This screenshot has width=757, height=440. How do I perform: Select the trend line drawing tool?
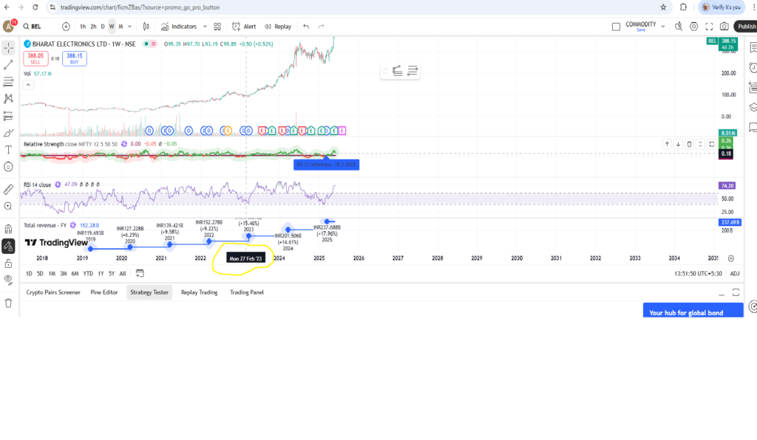[x=8, y=64]
